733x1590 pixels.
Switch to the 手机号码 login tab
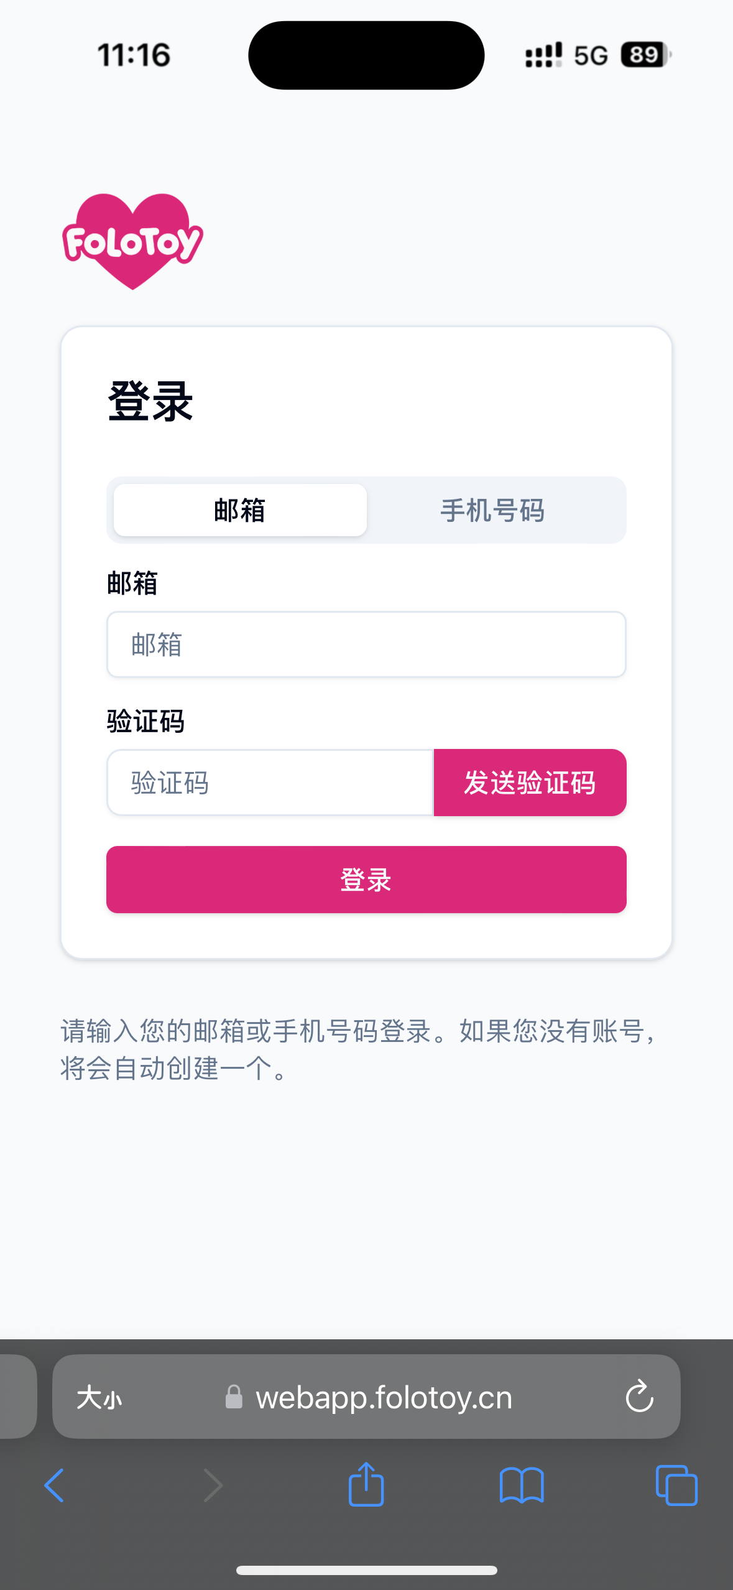492,510
